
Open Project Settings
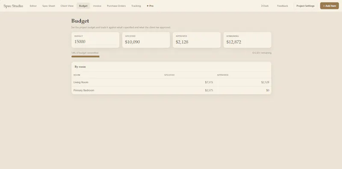pyautogui.click(x=305, y=6)
